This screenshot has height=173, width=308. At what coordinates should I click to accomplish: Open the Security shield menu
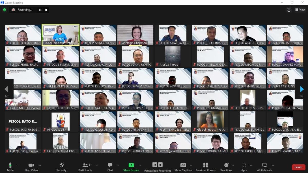coord(61,167)
